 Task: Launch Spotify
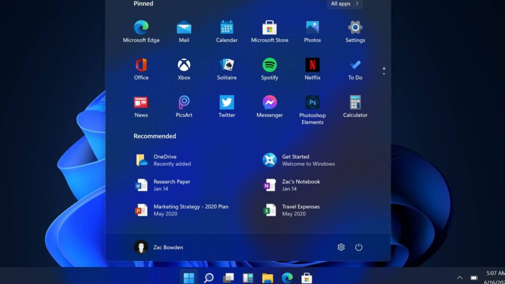pyautogui.click(x=269, y=67)
